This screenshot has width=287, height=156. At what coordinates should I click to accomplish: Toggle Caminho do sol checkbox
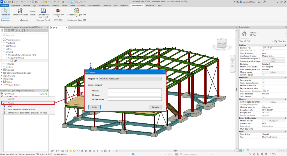point(263,75)
